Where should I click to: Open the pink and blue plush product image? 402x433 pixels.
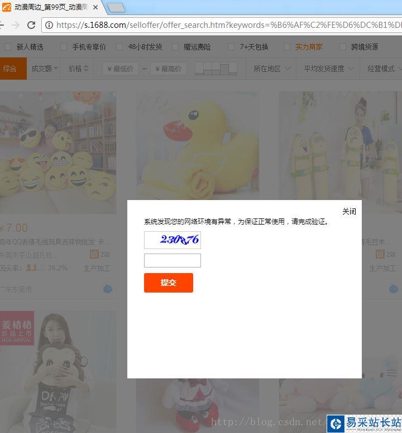pyautogui.click(x=339, y=398)
